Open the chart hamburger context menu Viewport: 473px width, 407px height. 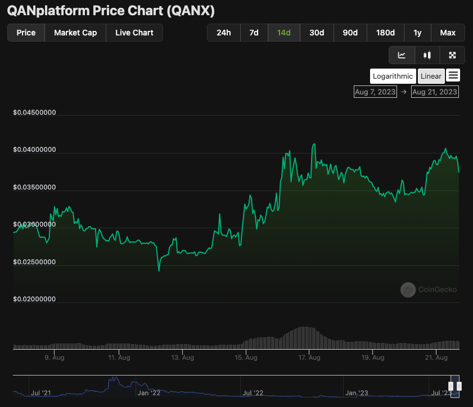click(x=453, y=75)
